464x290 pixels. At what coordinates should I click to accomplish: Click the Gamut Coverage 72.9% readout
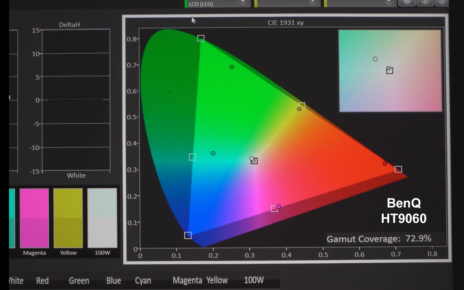[379, 239]
